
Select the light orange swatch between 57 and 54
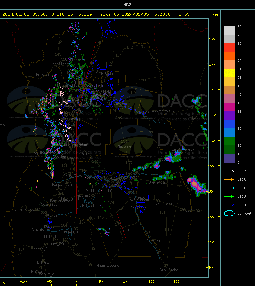tap(229, 65)
